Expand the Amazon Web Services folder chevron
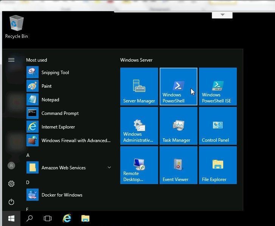Image resolution: width=275 pixels, height=226 pixels. (x=109, y=168)
